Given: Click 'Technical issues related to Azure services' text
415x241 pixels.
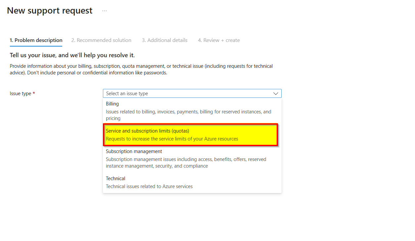Looking at the screenshot, I should 149,186.
